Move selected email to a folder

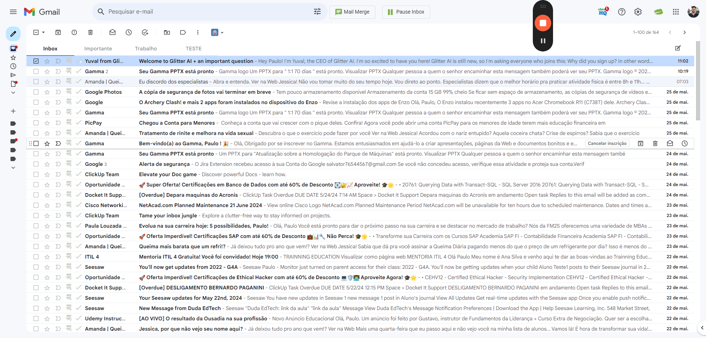click(x=167, y=32)
